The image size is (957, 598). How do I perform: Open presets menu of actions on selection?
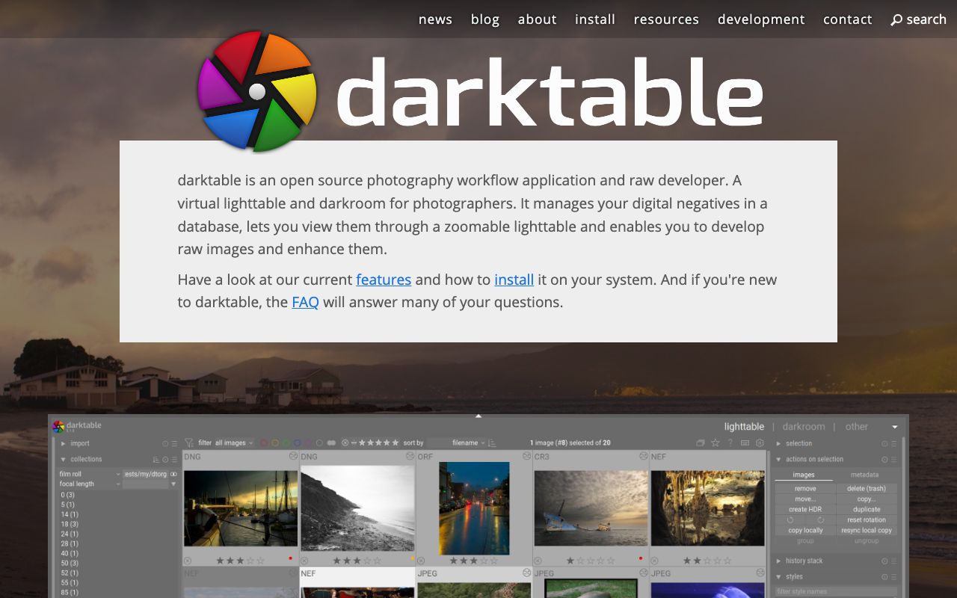point(893,460)
